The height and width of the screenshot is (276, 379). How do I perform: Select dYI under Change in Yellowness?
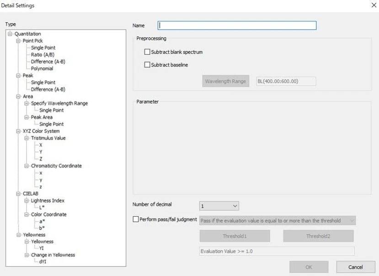click(43, 262)
